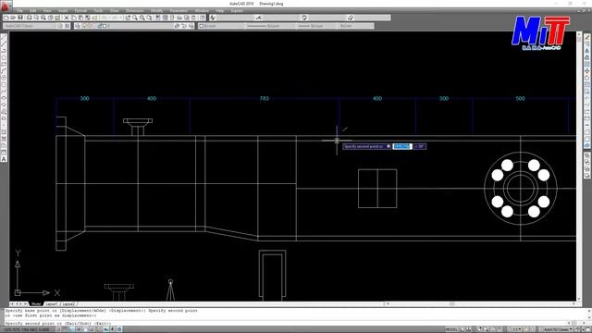The image size is (592, 333).
Task: Click the Zoom Previous icon
Action: (x=149, y=18)
